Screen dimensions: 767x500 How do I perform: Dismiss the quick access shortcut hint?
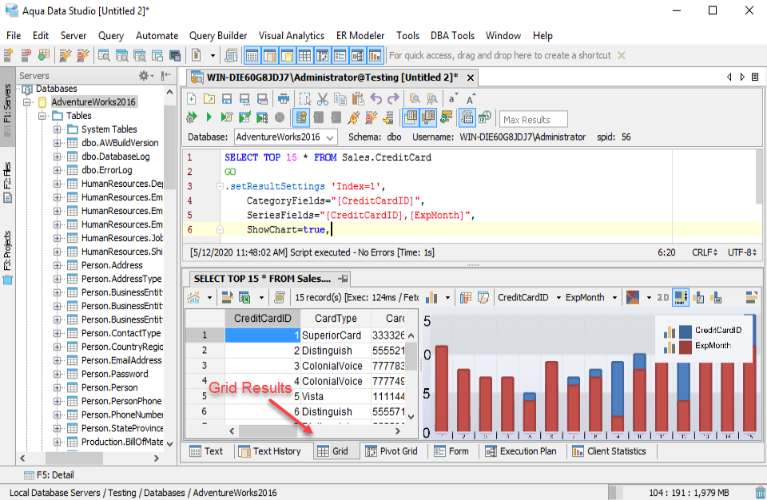622,55
